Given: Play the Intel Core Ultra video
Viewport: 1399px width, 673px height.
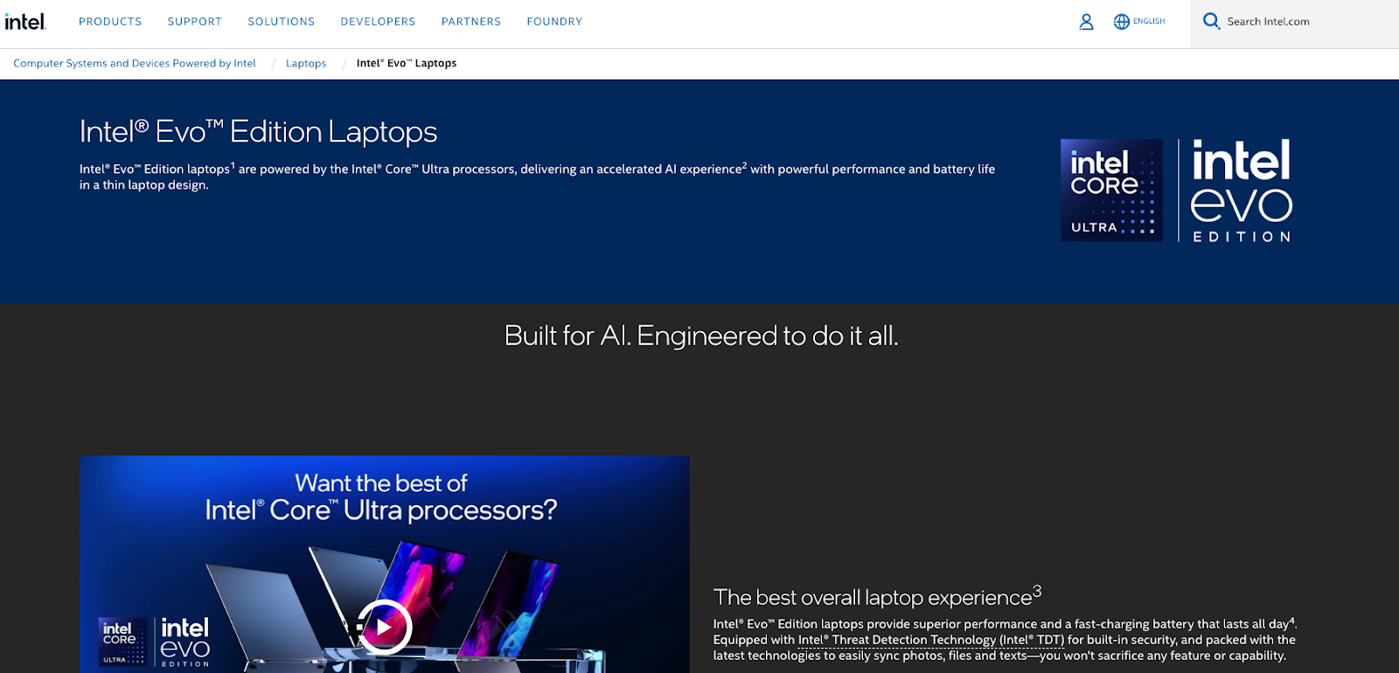Looking at the screenshot, I should click(x=384, y=627).
